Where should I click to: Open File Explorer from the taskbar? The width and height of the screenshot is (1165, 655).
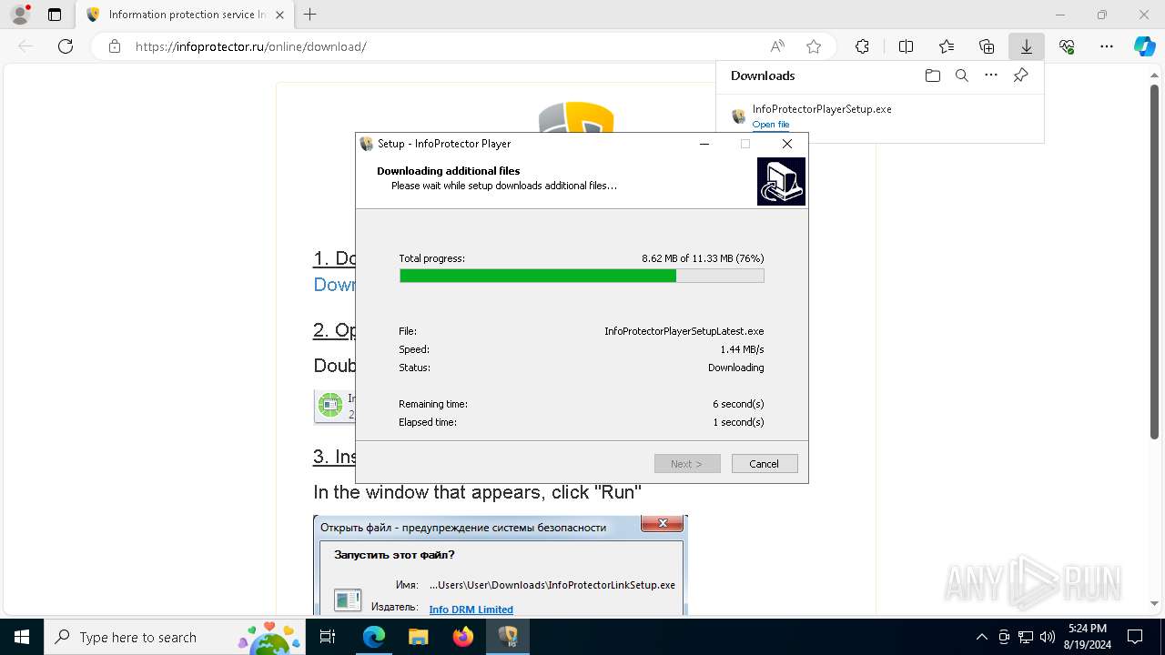(x=418, y=637)
